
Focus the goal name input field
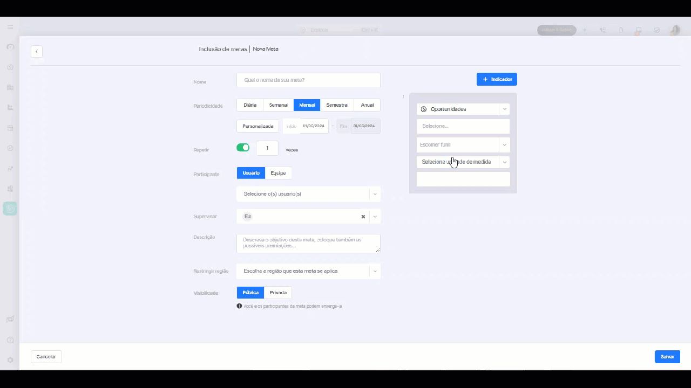308,80
